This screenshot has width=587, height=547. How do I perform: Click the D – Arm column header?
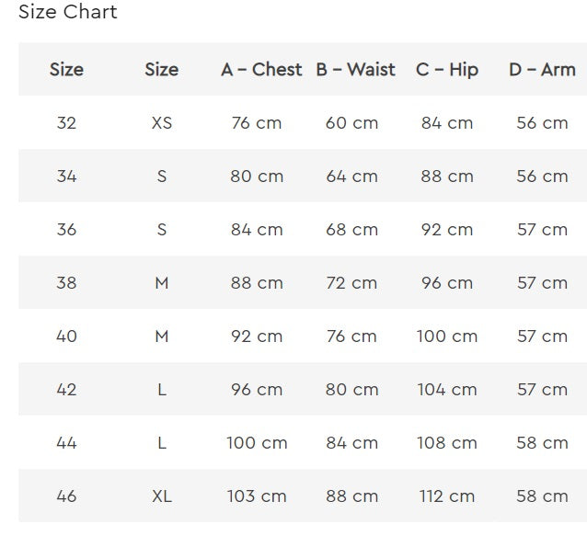542,70
